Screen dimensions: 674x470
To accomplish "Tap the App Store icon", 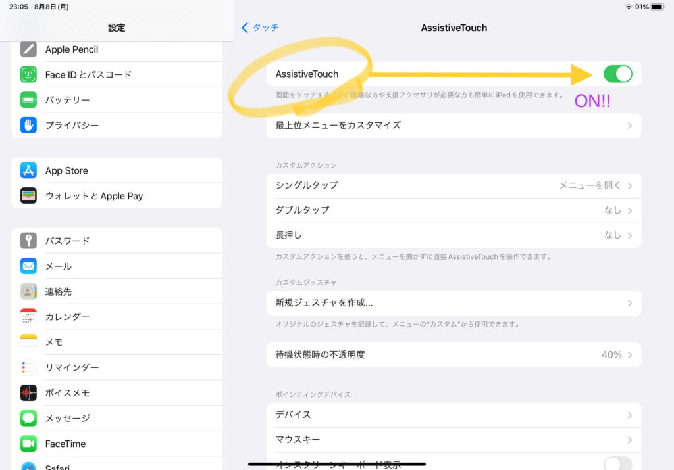I will (28, 170).
